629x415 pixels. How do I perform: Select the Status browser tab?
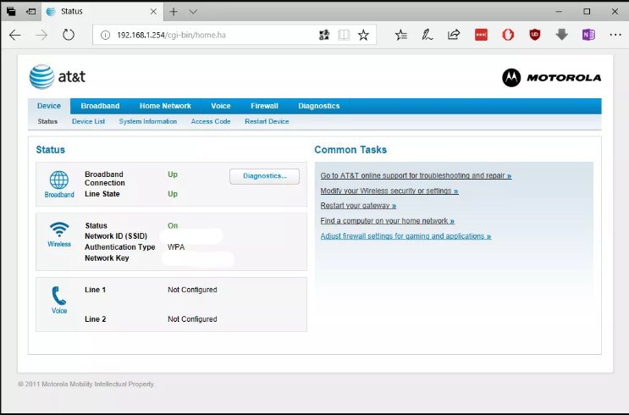102,12
